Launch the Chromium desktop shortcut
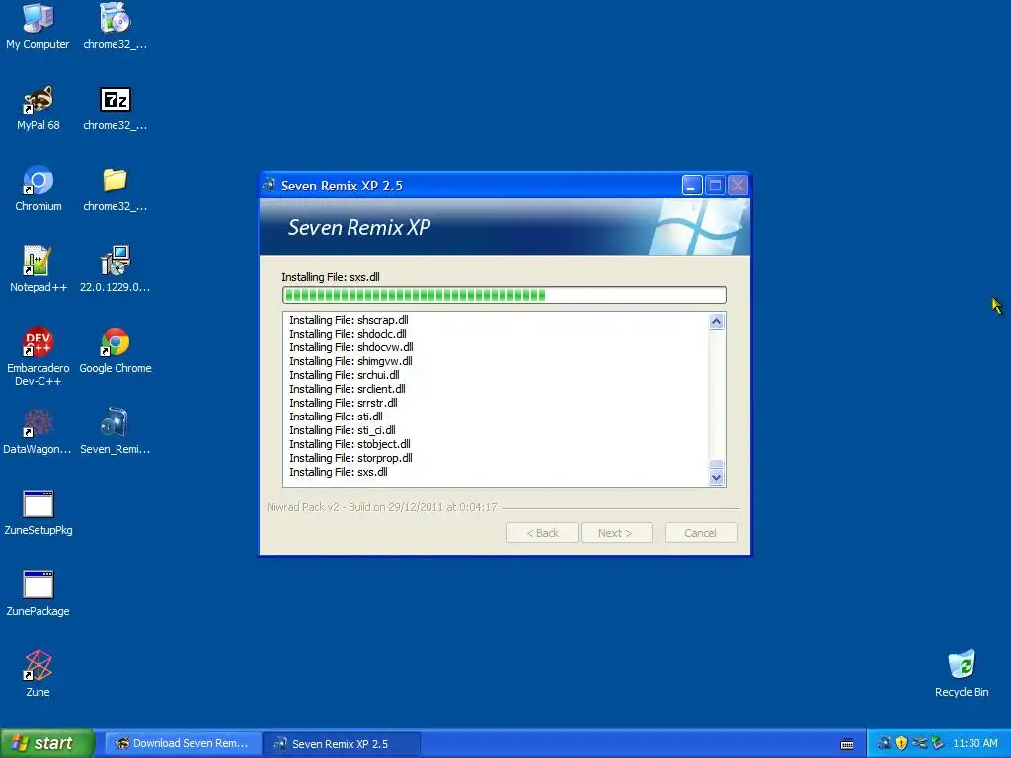 coord(39,189)
